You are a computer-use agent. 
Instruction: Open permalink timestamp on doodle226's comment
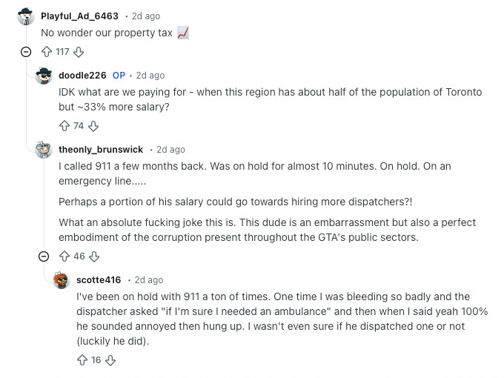click(x=150, y=76)
